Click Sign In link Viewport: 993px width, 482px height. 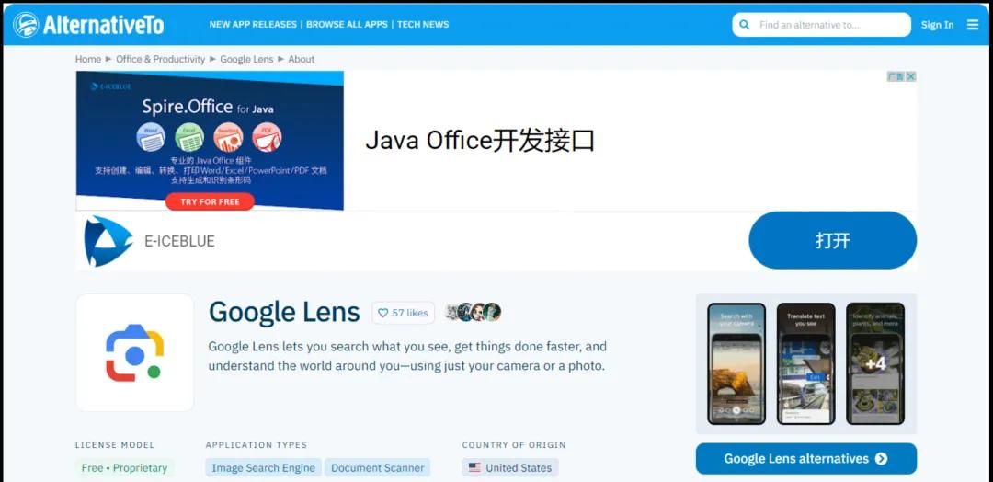(x=937, y=25)
